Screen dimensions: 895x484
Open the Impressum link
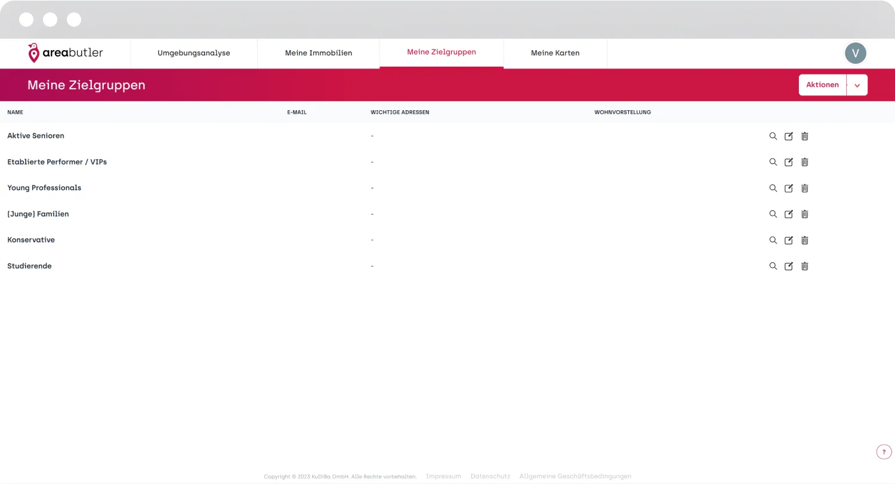[x=443, y=476]
